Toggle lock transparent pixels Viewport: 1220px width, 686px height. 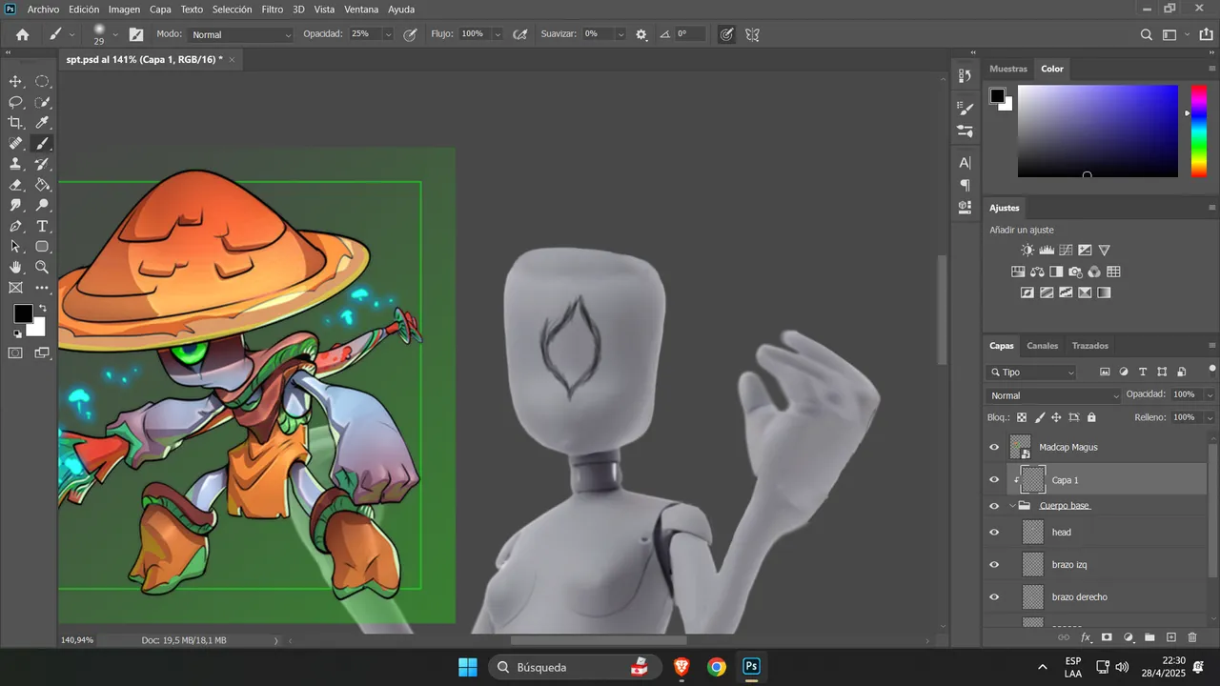click(x=1022, y=417)
